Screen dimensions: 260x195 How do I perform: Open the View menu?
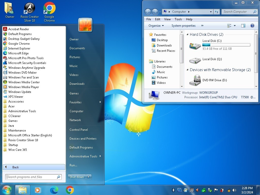167,19
